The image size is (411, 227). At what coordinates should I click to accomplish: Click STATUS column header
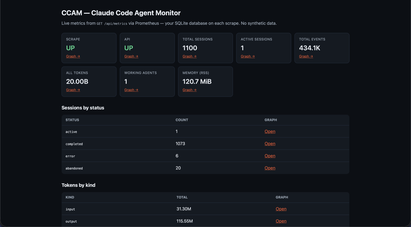pyautogui.click(x=72, y=120)
